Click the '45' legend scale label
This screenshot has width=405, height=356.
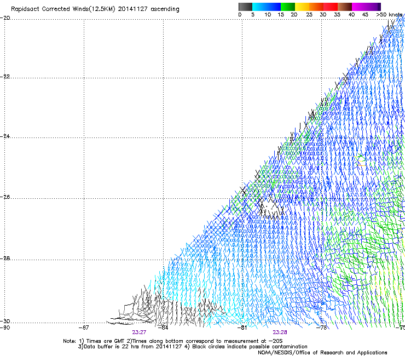coord(365,15)
